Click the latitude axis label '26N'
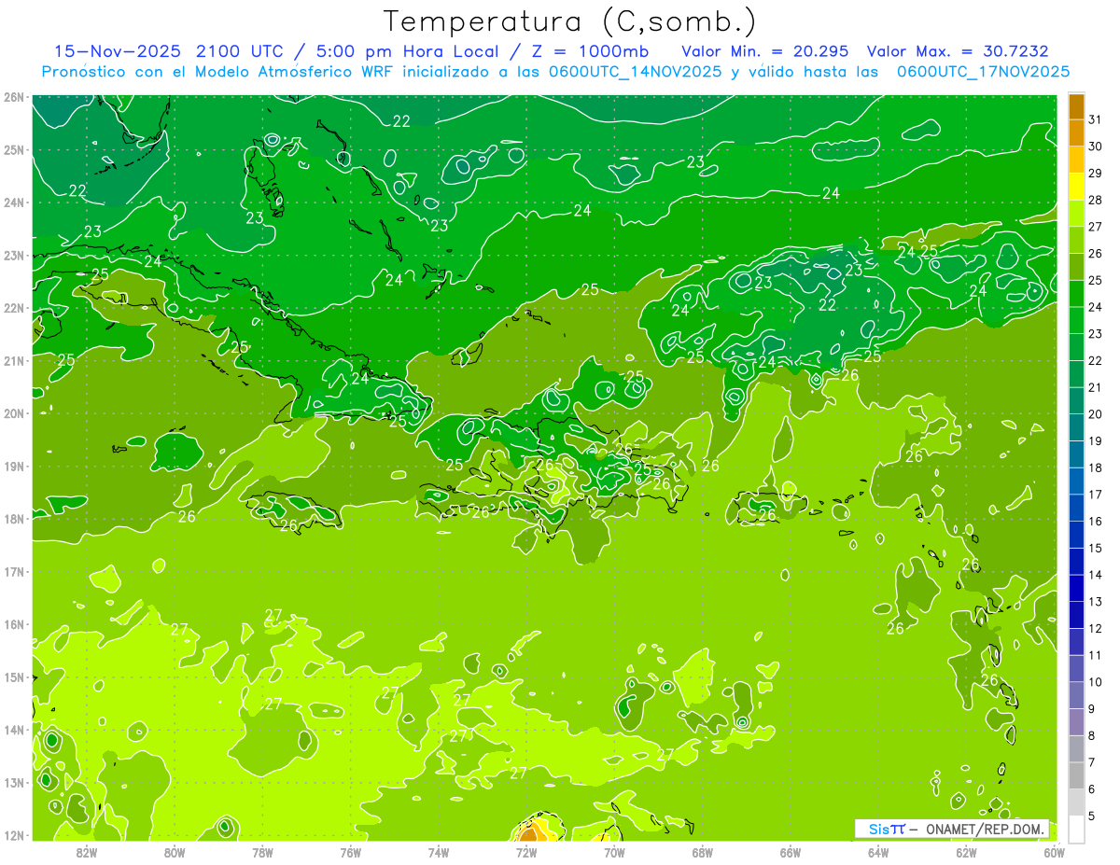Viewport: 1120px width, 865px height. (14, 97)
